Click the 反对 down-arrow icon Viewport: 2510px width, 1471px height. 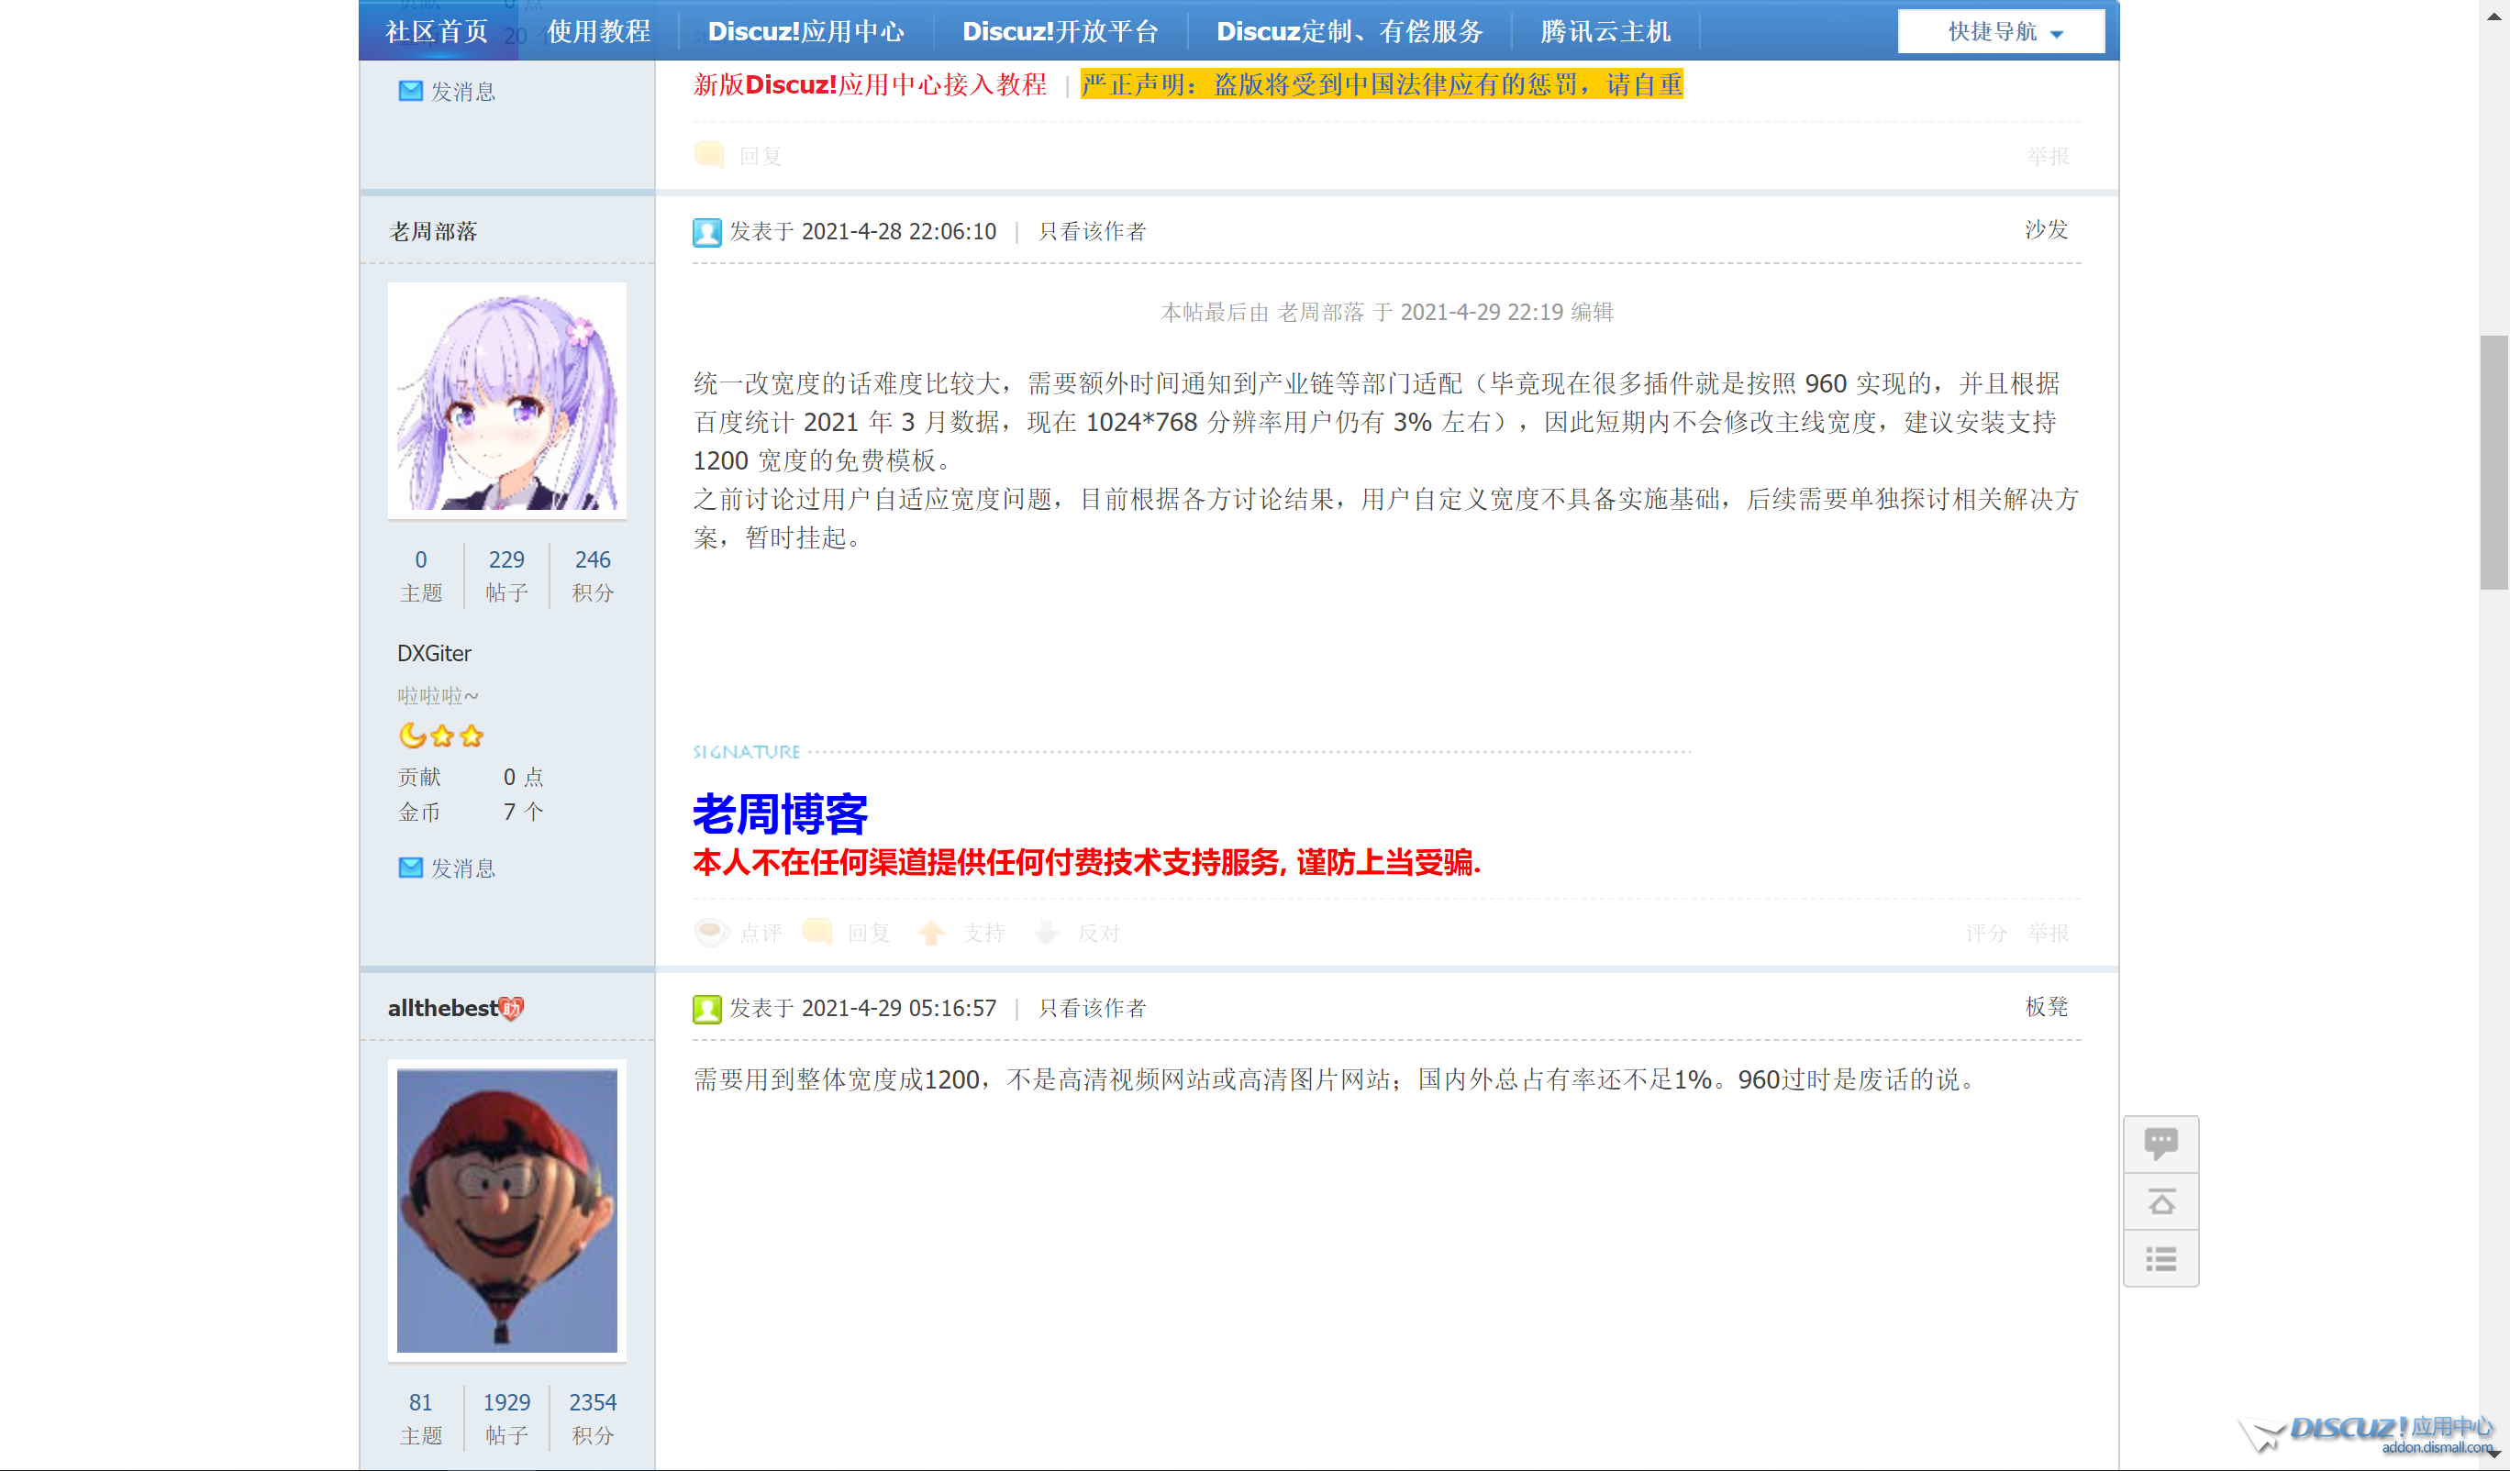(1047, 932)
